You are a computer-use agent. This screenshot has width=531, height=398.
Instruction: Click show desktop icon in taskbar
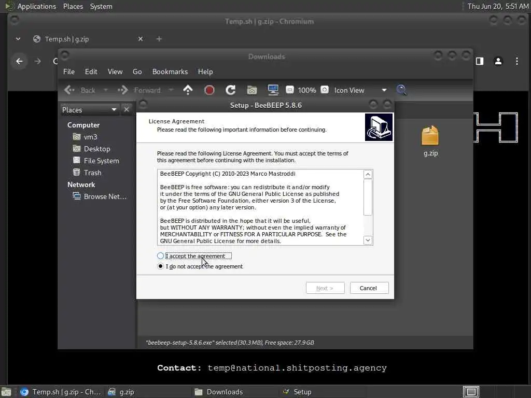[6, 392]
